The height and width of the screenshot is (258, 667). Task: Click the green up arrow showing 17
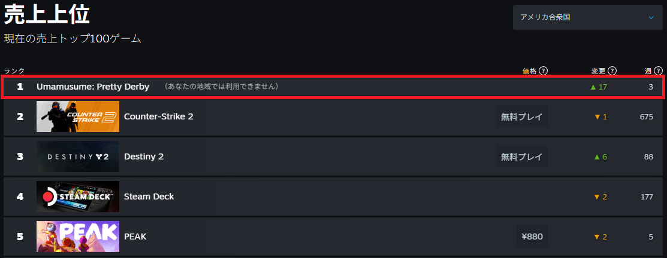click(593, 87)
